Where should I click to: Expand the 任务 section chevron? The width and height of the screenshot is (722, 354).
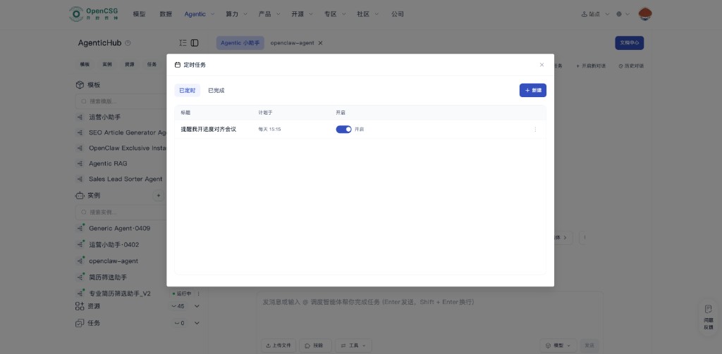(197, 323)
